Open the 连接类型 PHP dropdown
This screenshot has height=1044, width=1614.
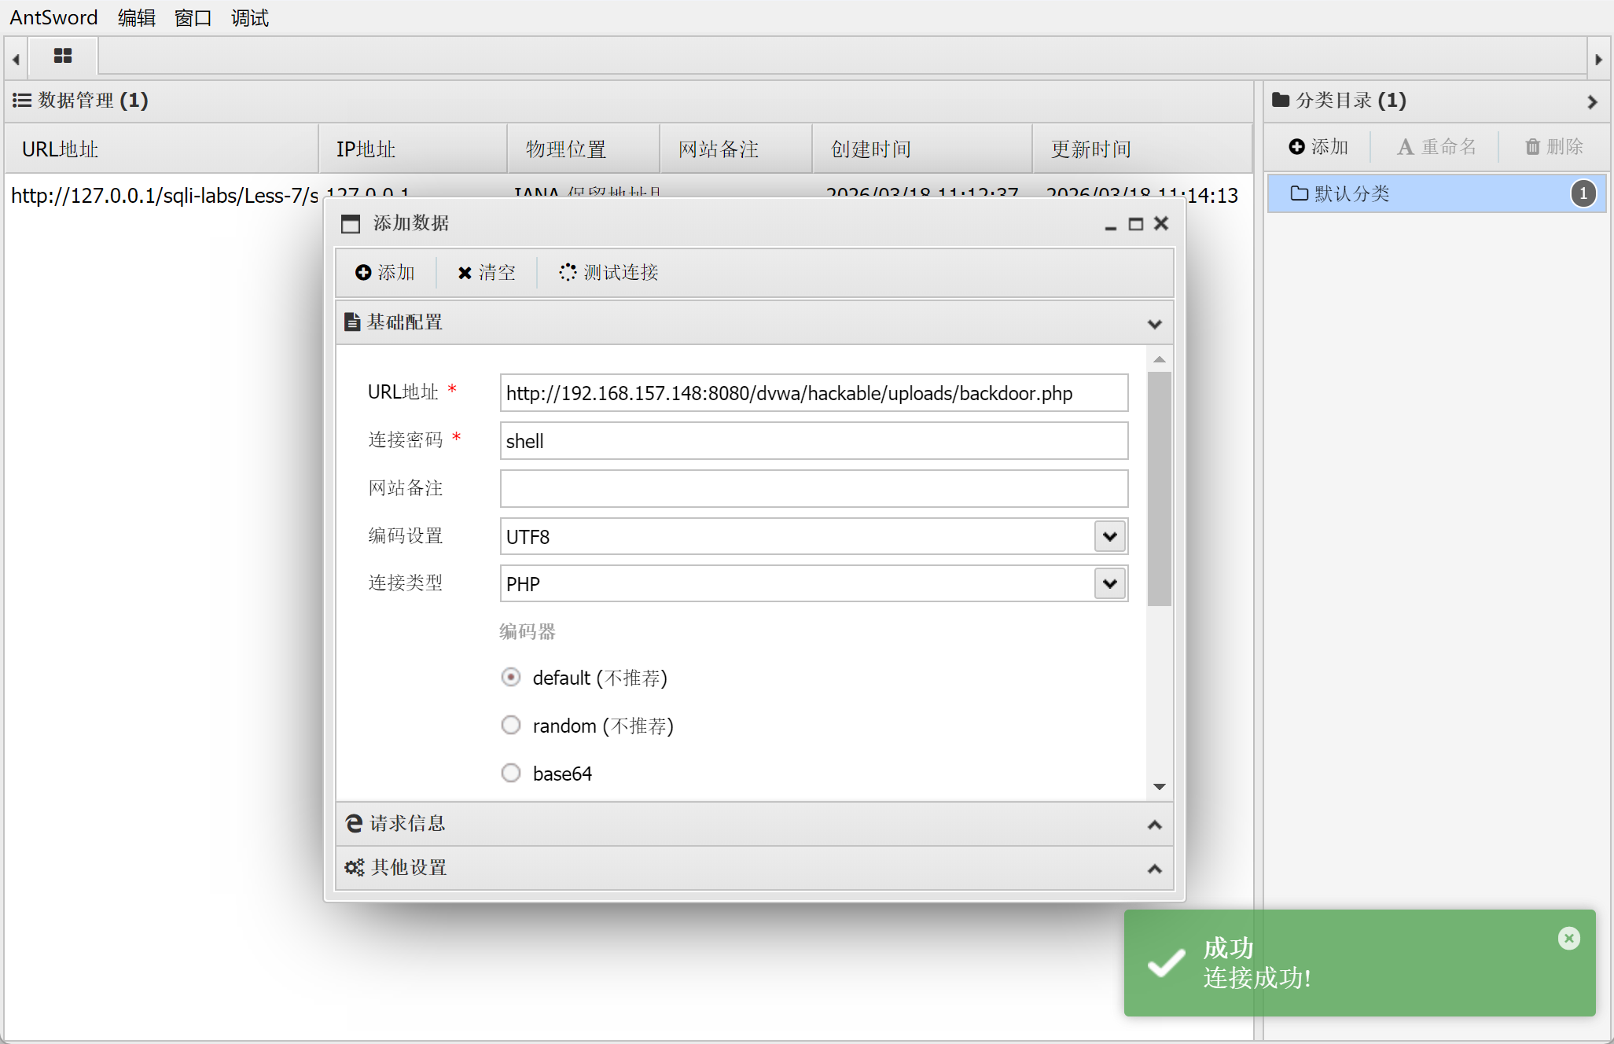[1109, 584]
